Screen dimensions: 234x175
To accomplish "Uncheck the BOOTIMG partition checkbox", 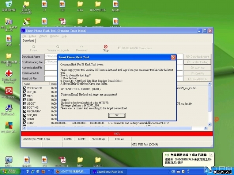I will pos(25,108).
